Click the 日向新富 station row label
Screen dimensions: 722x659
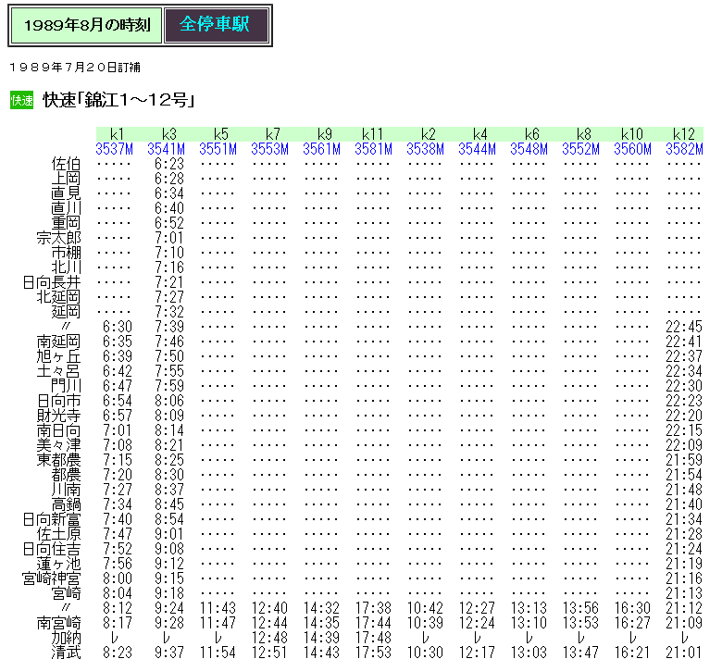52,519
